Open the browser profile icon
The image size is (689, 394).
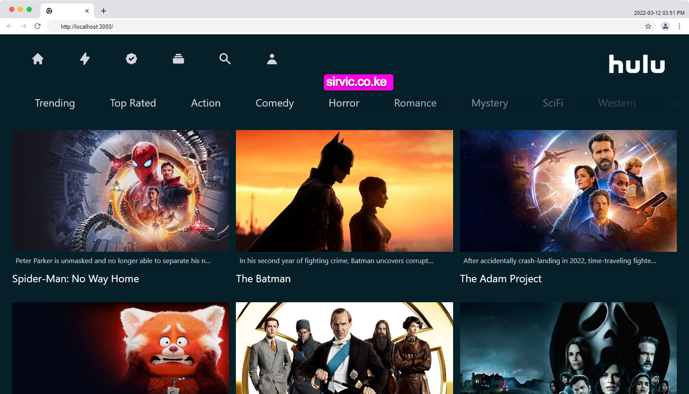pos(665,26)
